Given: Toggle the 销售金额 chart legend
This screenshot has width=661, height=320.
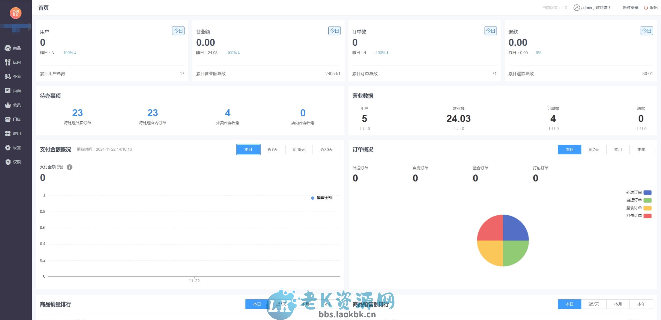Looking at the screenshot, I should 321,198.
